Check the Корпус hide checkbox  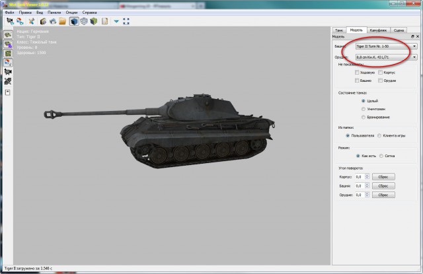click(380, 73)
